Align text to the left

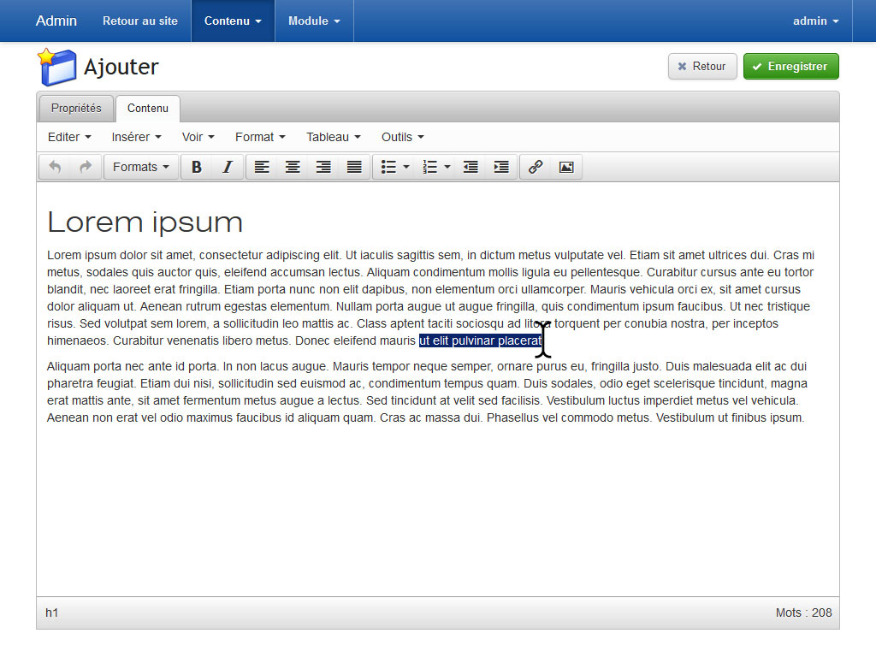262,167
